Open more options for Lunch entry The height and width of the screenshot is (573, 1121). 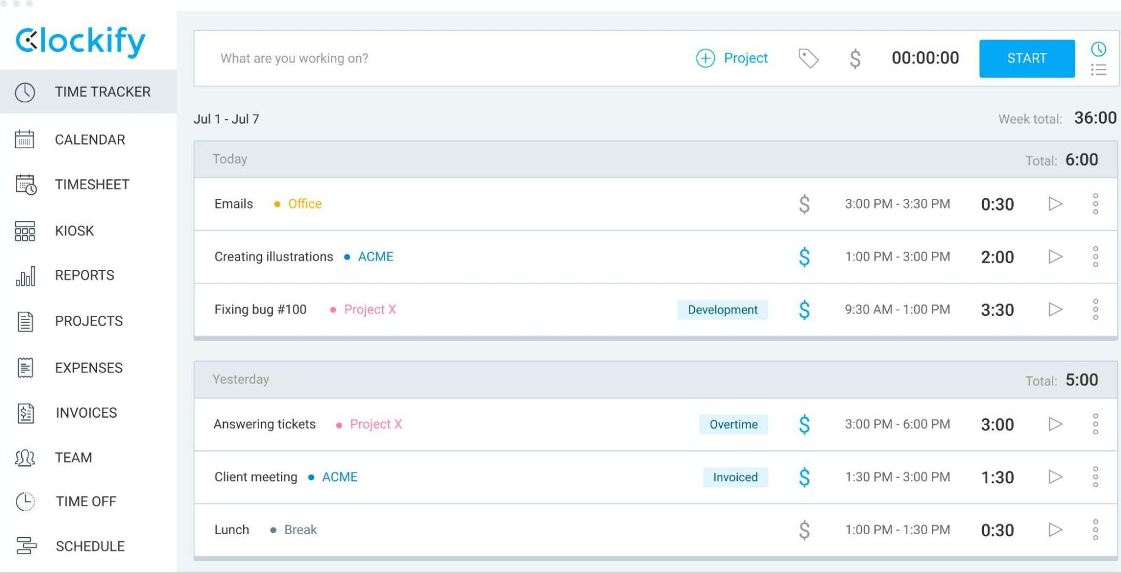click(1095, 529)
